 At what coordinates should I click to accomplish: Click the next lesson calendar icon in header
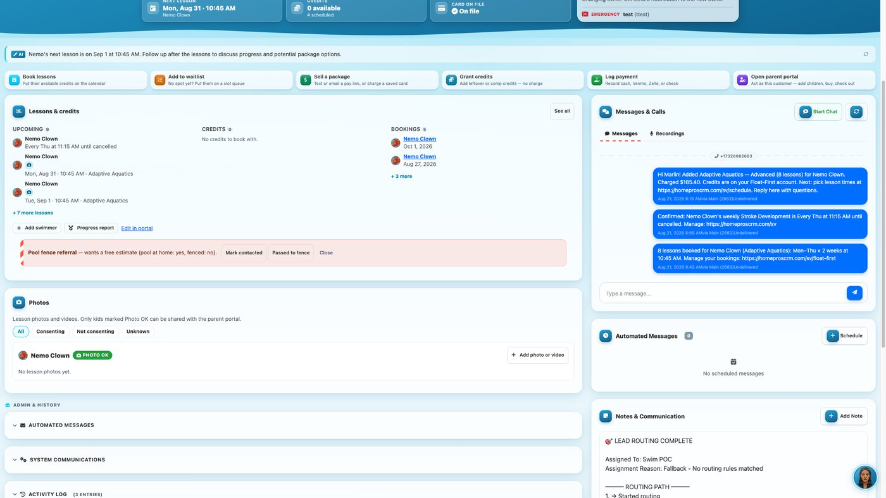pyautogui.click(x=153, y=8)
